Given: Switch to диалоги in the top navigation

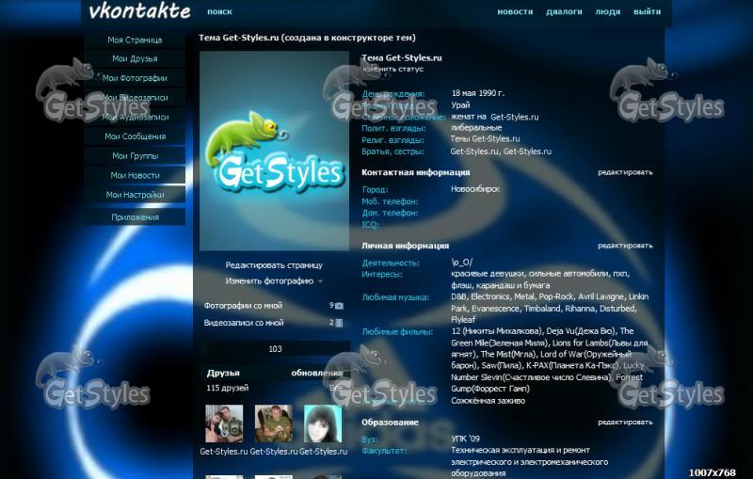Looking at the screenshot, I should 564,12.
